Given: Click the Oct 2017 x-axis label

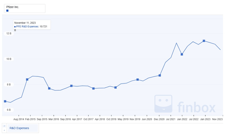Looking at the screenshot, I should pyautogui.click(x=88, y=119).
